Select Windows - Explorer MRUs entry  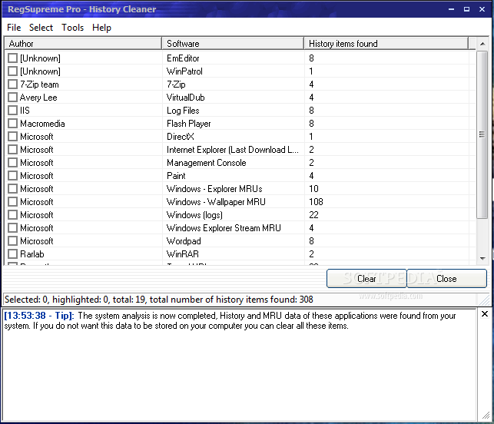pyautogui.click(x=214, y=189)
